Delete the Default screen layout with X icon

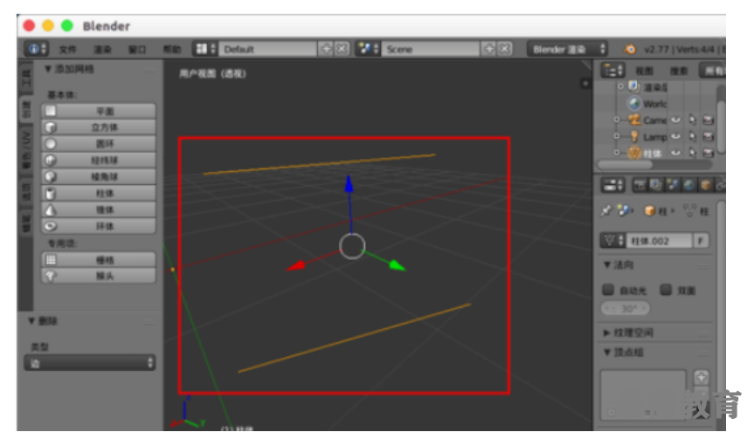[342, 49]
